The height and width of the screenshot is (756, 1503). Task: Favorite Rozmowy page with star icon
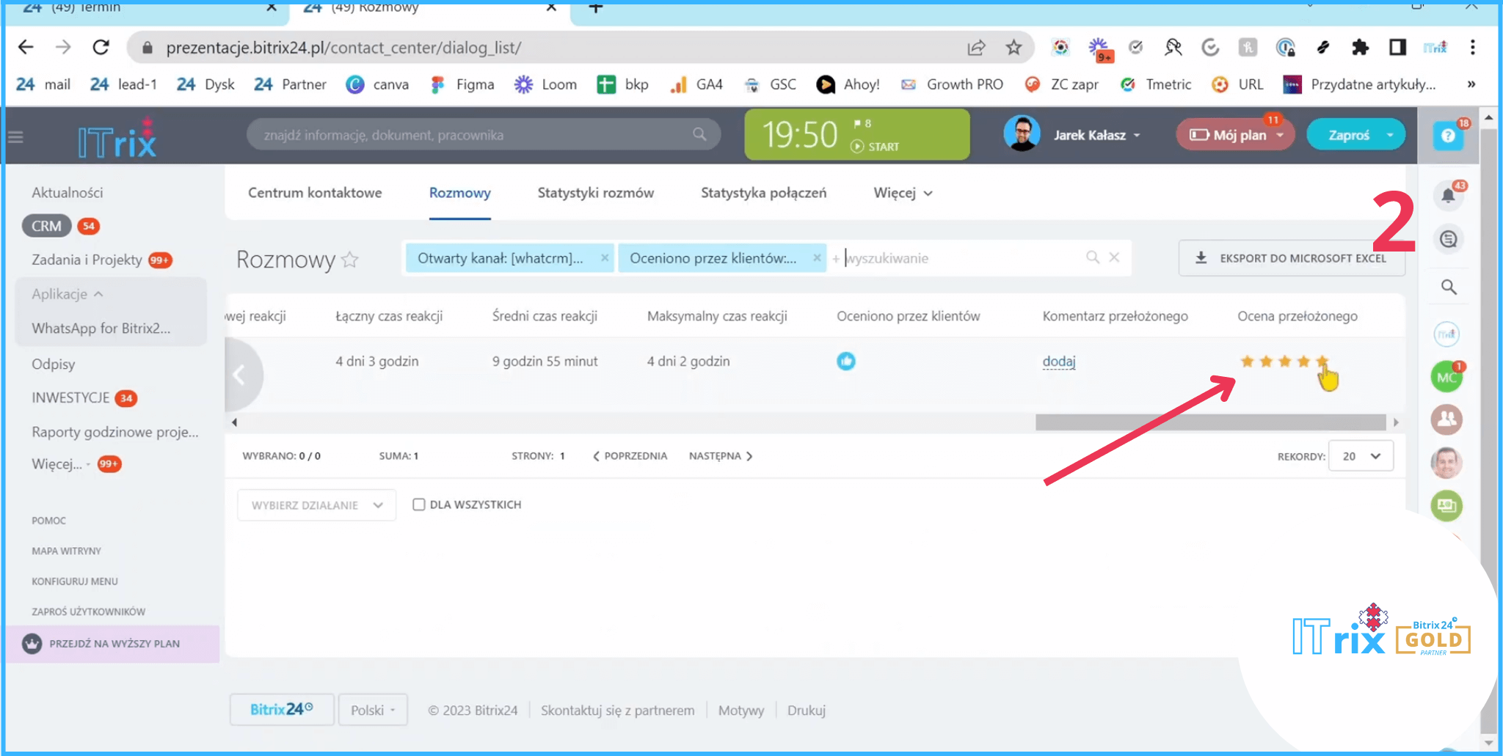pyautogui.click(x=350, y=260)
